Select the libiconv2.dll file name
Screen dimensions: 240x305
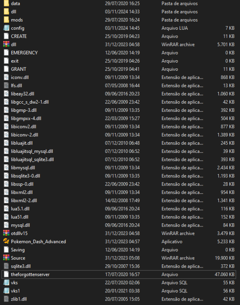(24, 126)
